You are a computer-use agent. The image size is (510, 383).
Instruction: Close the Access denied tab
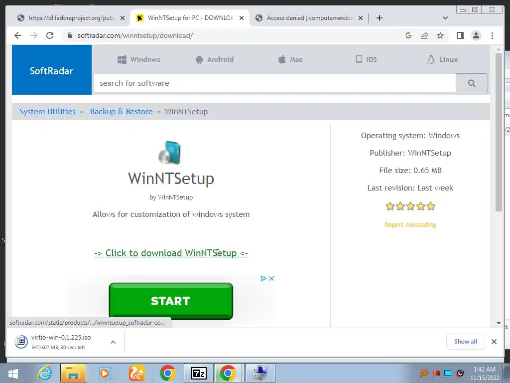click(361, 18)
